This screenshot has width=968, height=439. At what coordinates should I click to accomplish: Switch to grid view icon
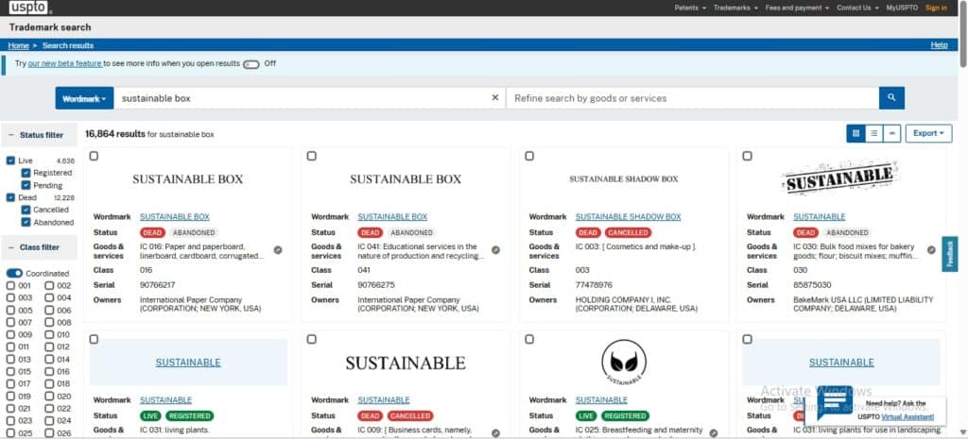pos(856,133)
